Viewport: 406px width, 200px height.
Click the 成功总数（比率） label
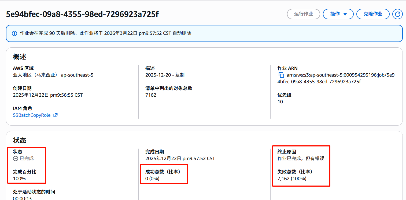[163, 172]
